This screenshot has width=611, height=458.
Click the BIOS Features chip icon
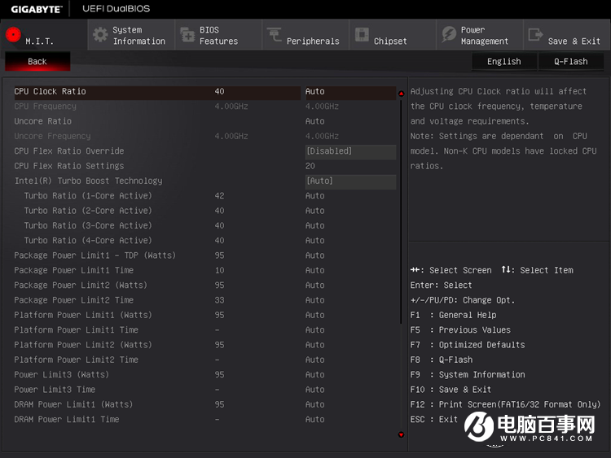coord(187,35)
